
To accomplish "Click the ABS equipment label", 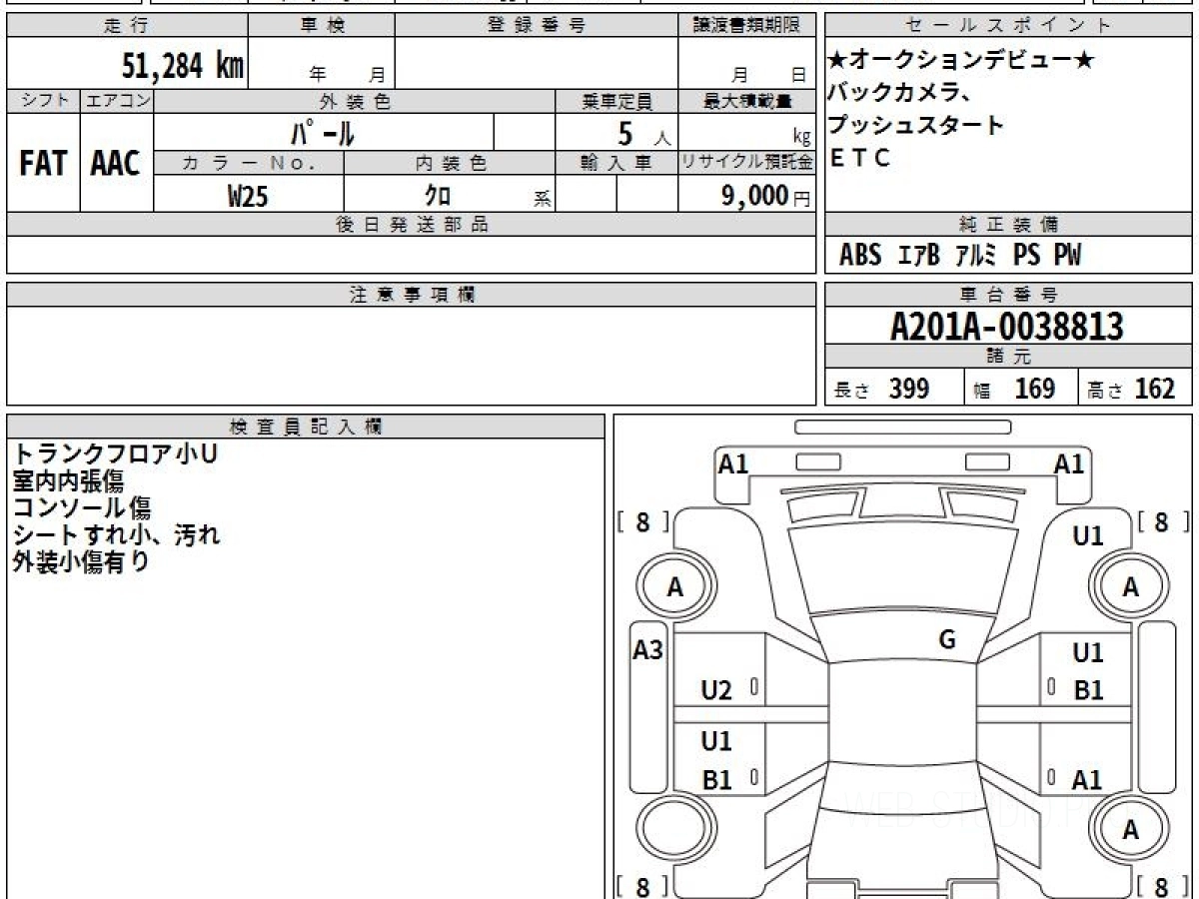I will point(860,256).
